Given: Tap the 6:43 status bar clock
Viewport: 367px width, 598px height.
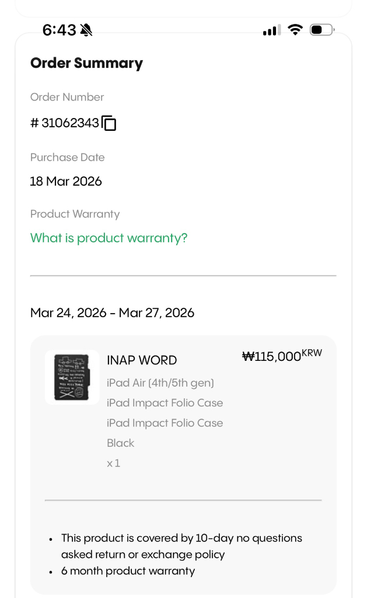Looking at the screenshot, I should click(x=59, y=30).
